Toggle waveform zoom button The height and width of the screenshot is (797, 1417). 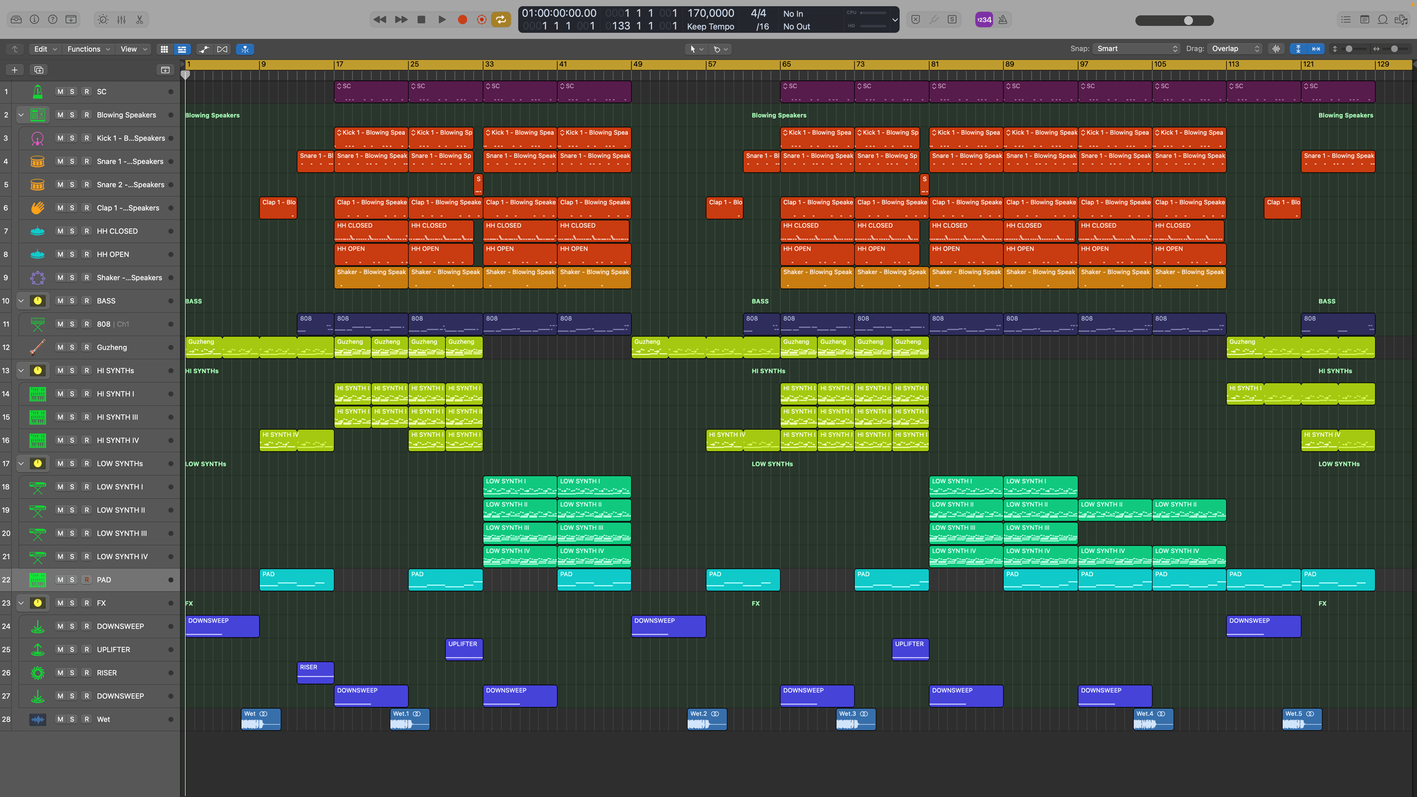tap(1276, 49)
